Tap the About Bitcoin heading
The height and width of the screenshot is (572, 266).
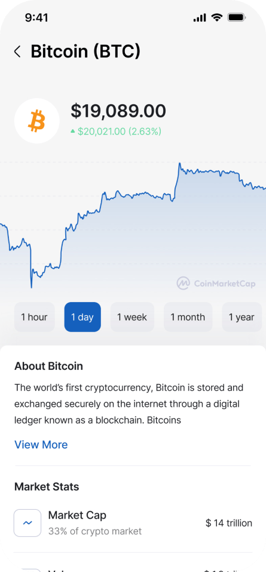tap(48, 366)
